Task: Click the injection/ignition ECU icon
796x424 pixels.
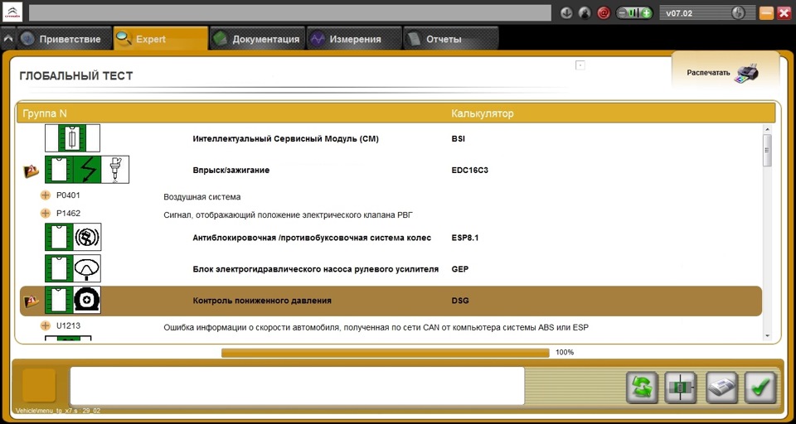Action: (87, 170)
